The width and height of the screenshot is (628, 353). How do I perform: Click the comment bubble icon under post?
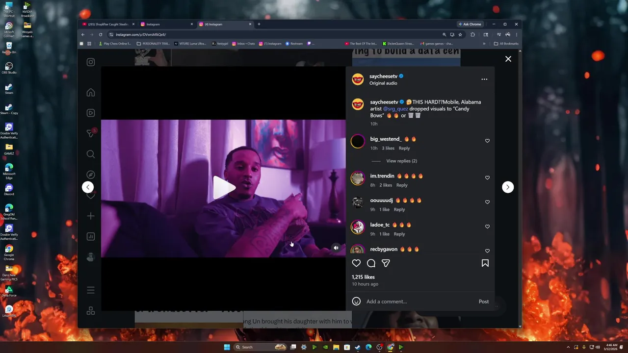[371, 263]
